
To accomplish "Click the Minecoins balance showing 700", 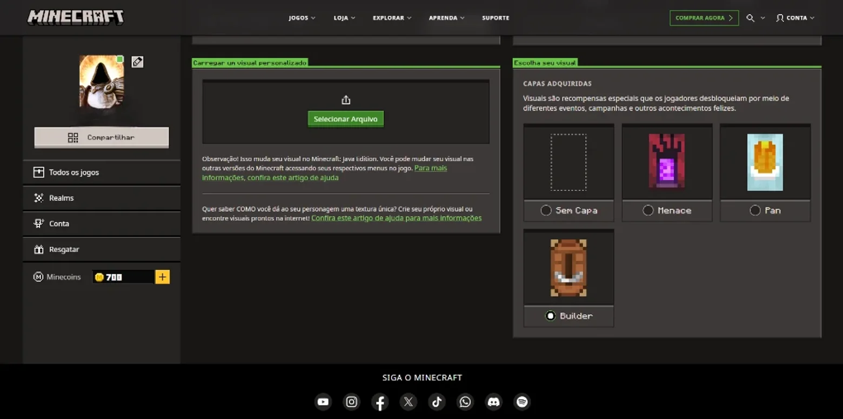I will click(123, 277).
